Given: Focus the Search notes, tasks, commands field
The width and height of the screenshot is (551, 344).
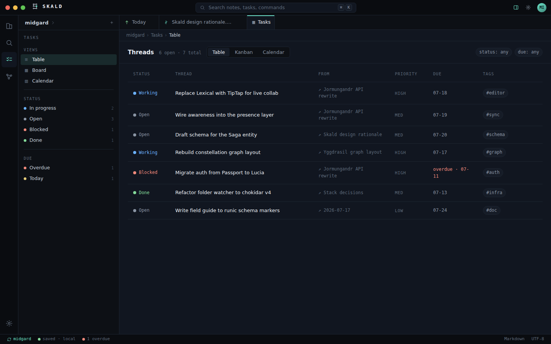Looking at the screenshot, I should (275, 7).
